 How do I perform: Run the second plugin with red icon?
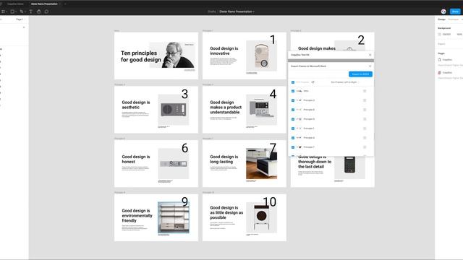coord(447,72)
